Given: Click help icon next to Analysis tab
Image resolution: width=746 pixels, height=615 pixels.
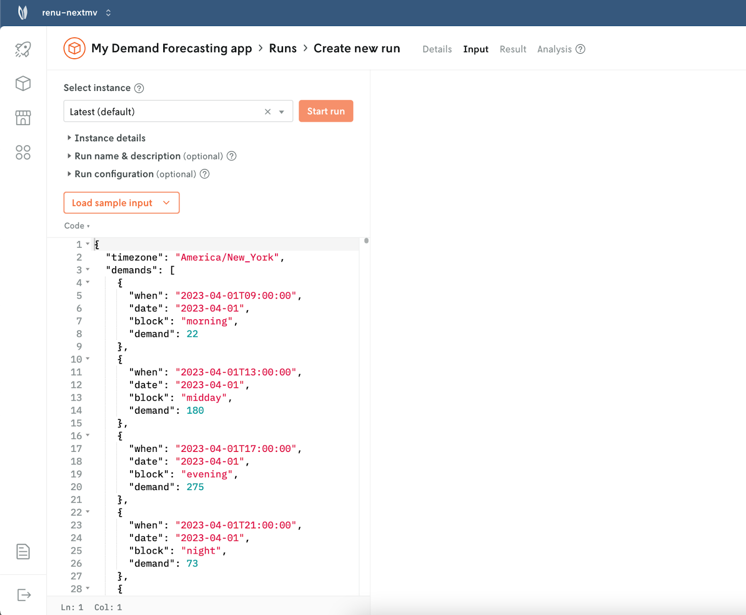Looking at the screenshot, I should (x=580, y=49).
